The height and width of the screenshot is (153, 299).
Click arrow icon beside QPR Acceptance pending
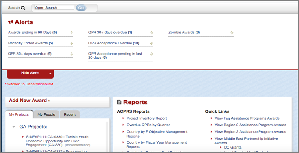point(152,54)
